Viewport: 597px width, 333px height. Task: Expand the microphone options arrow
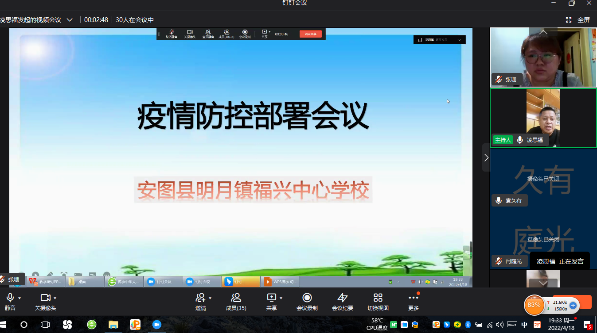point(20,298)
